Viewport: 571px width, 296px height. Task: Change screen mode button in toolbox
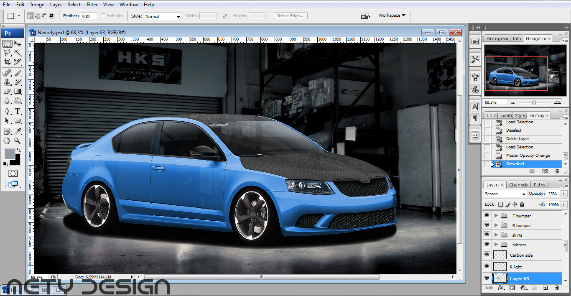[x=13, y=184]
